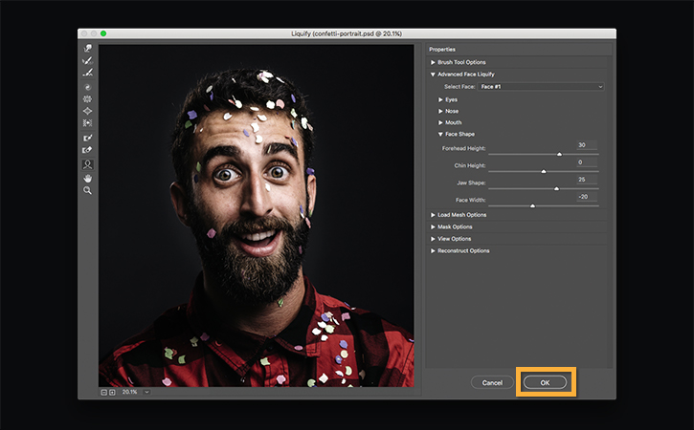Select the Push Left tool
Viewport: 694px width, 430px height.
pos(87,123)
